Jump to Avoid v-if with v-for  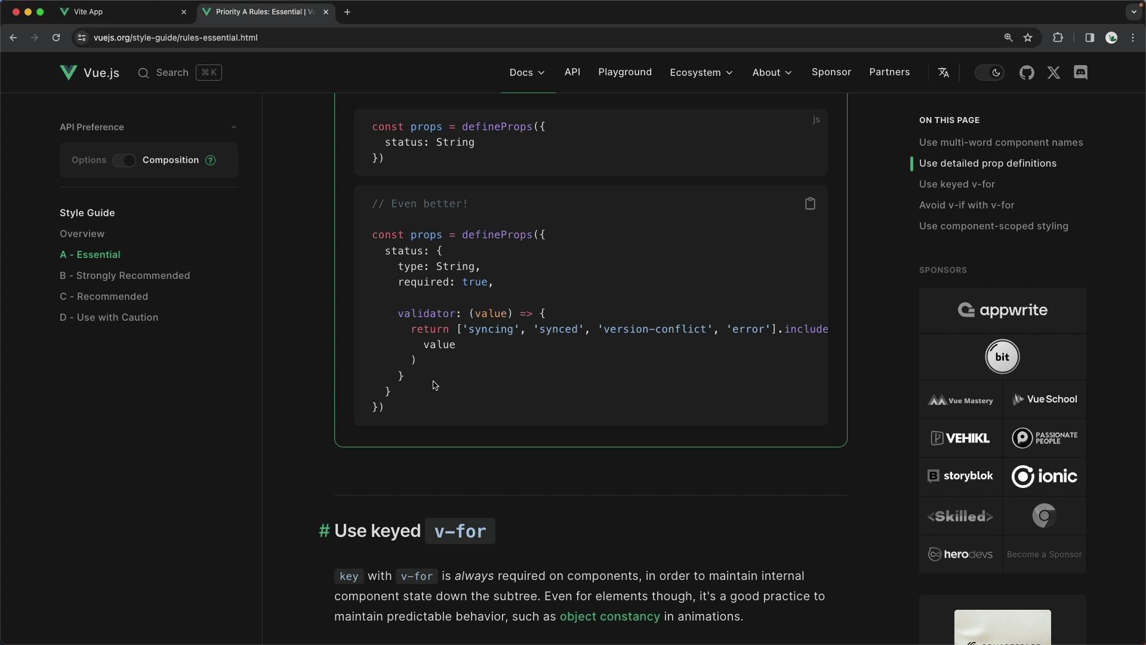click(x=966, y=205)
